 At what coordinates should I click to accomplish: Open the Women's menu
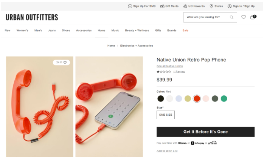pos(22,31)
